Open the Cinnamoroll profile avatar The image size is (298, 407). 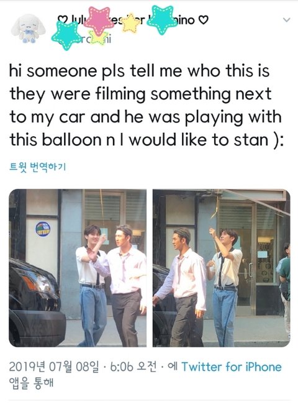tap(29, 29)
